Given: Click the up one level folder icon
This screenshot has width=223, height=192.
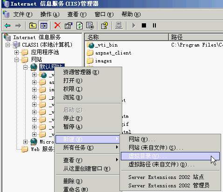Looking at the screenshot, I should point(33,26).
